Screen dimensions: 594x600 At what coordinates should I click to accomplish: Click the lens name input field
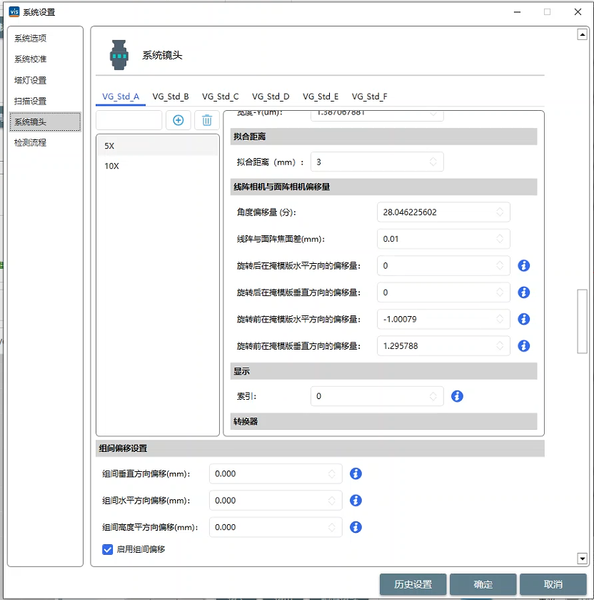129,120
